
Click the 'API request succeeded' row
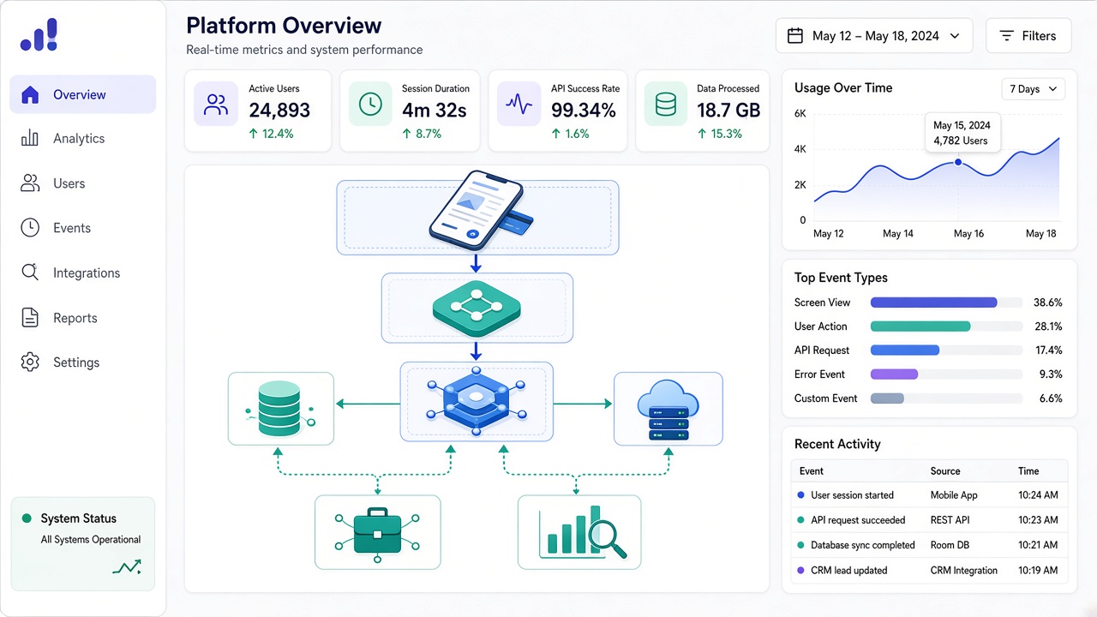click(x=929, y=519)
